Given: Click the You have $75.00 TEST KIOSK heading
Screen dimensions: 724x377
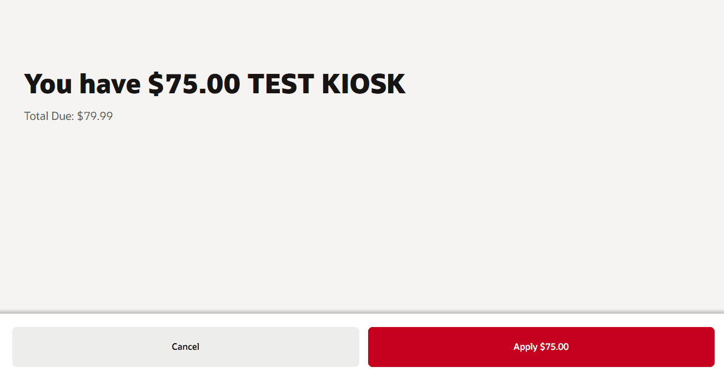Looking at the screenshot, I should 214,83.
